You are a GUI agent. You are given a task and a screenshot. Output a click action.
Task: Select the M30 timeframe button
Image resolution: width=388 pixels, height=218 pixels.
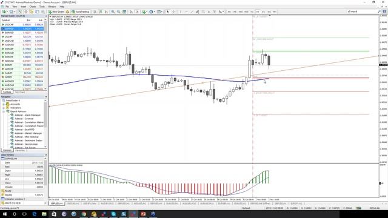(246, 12)
